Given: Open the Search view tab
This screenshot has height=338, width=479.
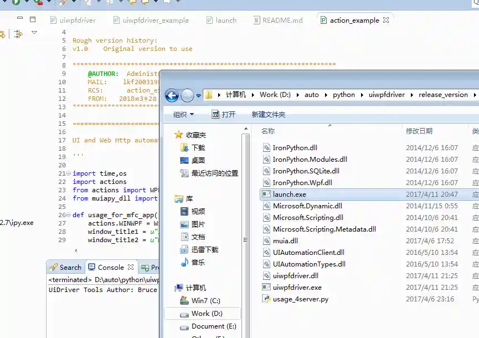Looking at the screenshot, I should click(x=65, y=267).
